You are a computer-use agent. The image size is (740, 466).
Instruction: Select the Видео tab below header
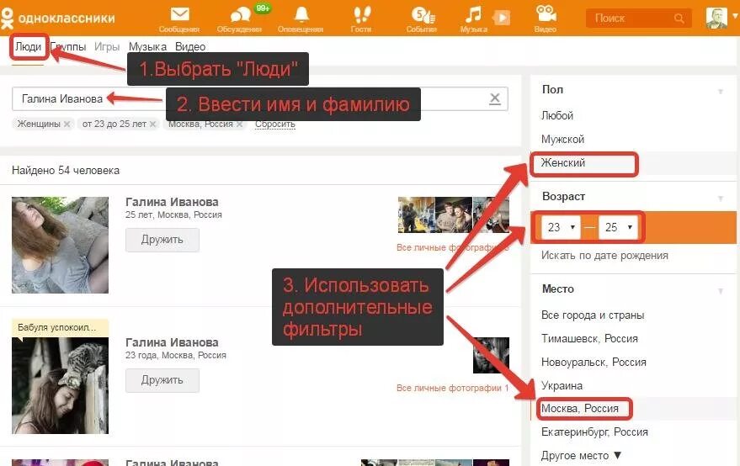coord(190,47)
